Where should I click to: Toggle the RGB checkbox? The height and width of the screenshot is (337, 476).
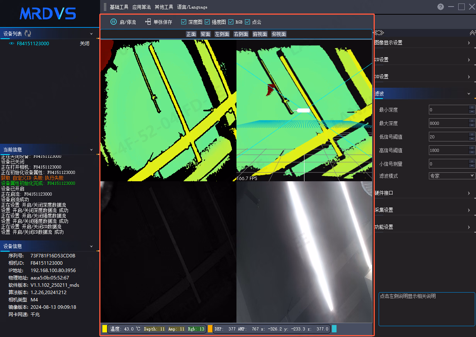(x=231, y=22)
